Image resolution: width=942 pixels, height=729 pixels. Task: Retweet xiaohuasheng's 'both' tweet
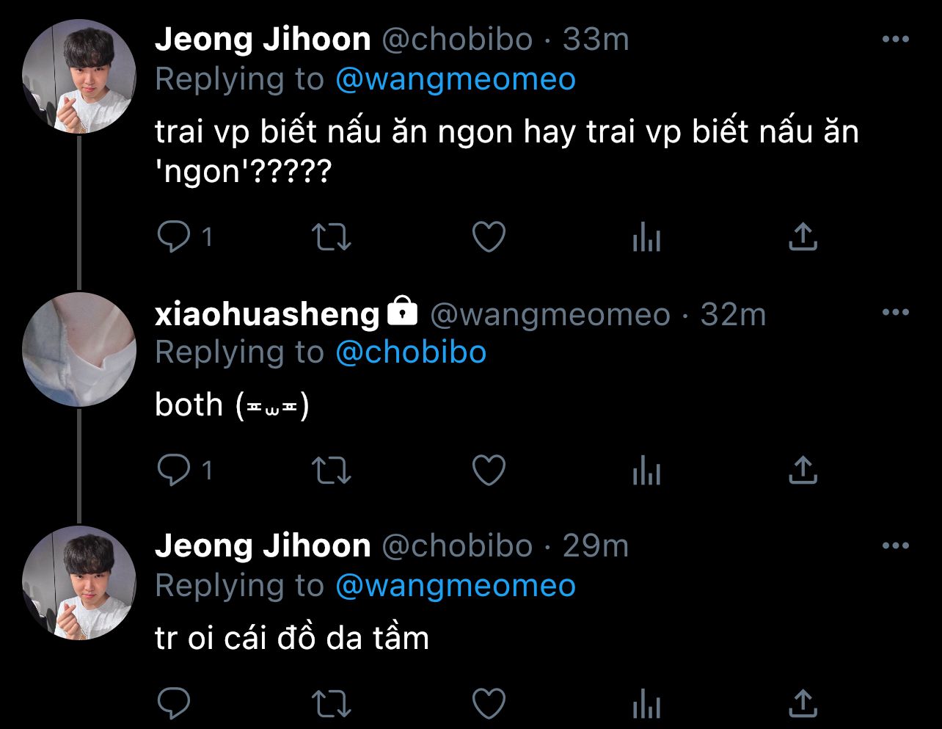coord(332,470)
